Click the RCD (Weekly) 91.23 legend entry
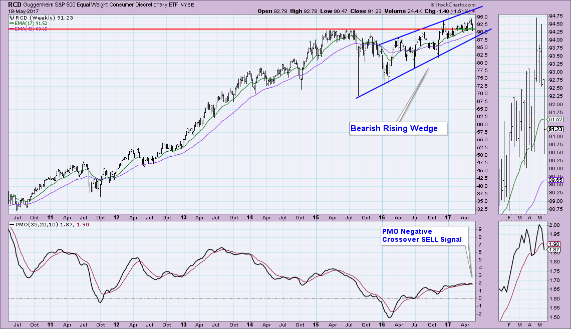The image size is (571, 329). click(41, 18)
